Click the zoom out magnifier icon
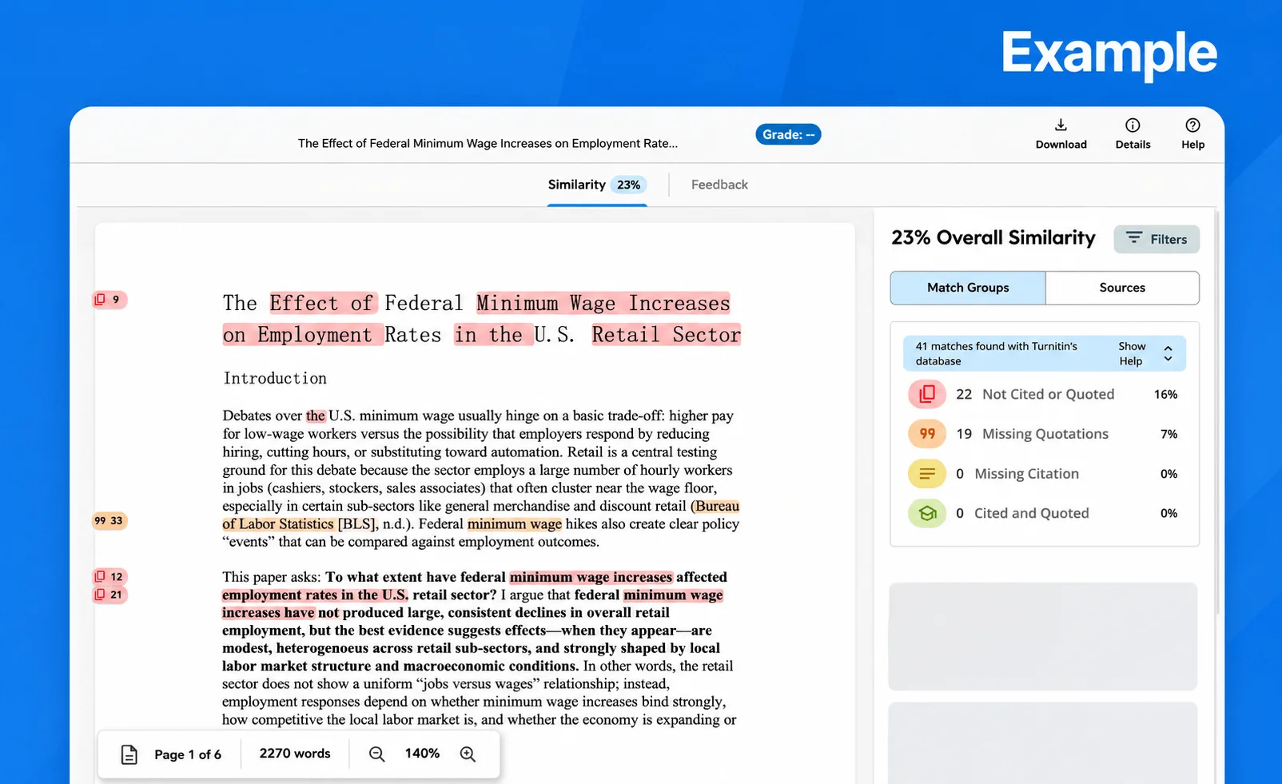The width and height of the screenshot is (1282, 784). (376, 754)
